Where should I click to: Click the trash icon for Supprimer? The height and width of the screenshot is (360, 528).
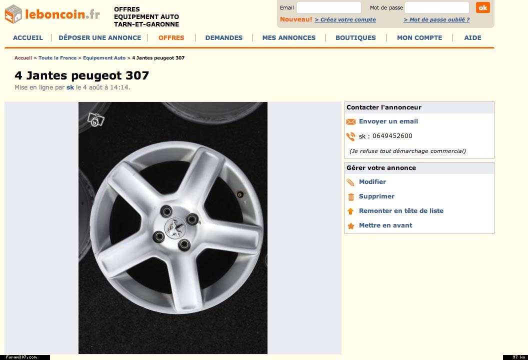click(350, 197)
